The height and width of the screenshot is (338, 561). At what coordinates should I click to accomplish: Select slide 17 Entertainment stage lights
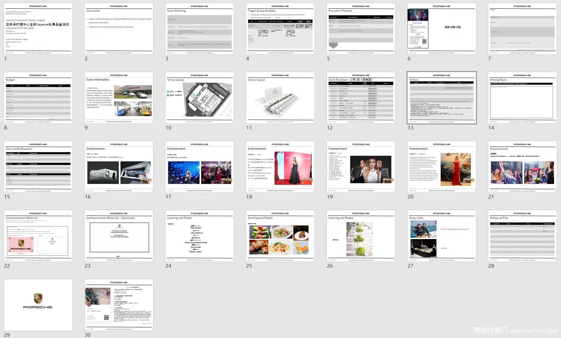tap(200, 167)
